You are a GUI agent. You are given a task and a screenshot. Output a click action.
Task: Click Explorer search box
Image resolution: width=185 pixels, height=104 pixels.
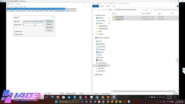pos(164,10)
